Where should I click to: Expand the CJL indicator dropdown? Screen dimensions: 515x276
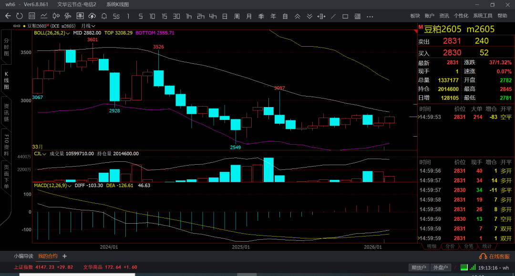tap(44, 154)
